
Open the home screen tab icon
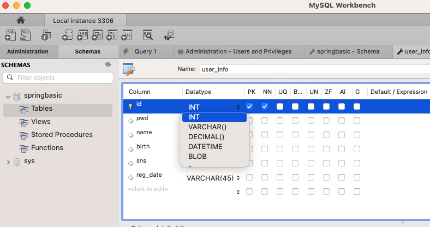pyautogui.click(x=21, y=20)
